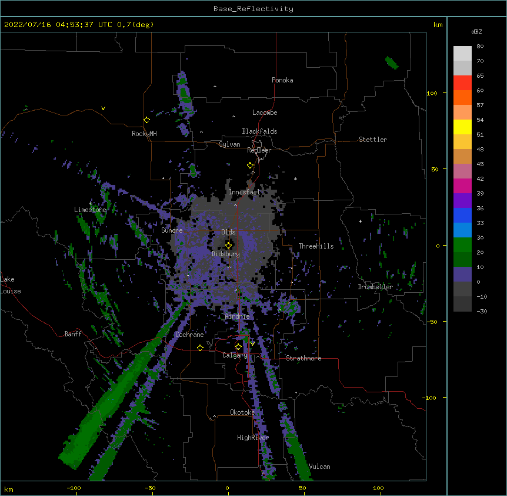Viewport: 507px width, 496px height.
Task: Click the purple 36-39 dBZ legend swatch
Action: pyautogui.click(x=462, y=201)
